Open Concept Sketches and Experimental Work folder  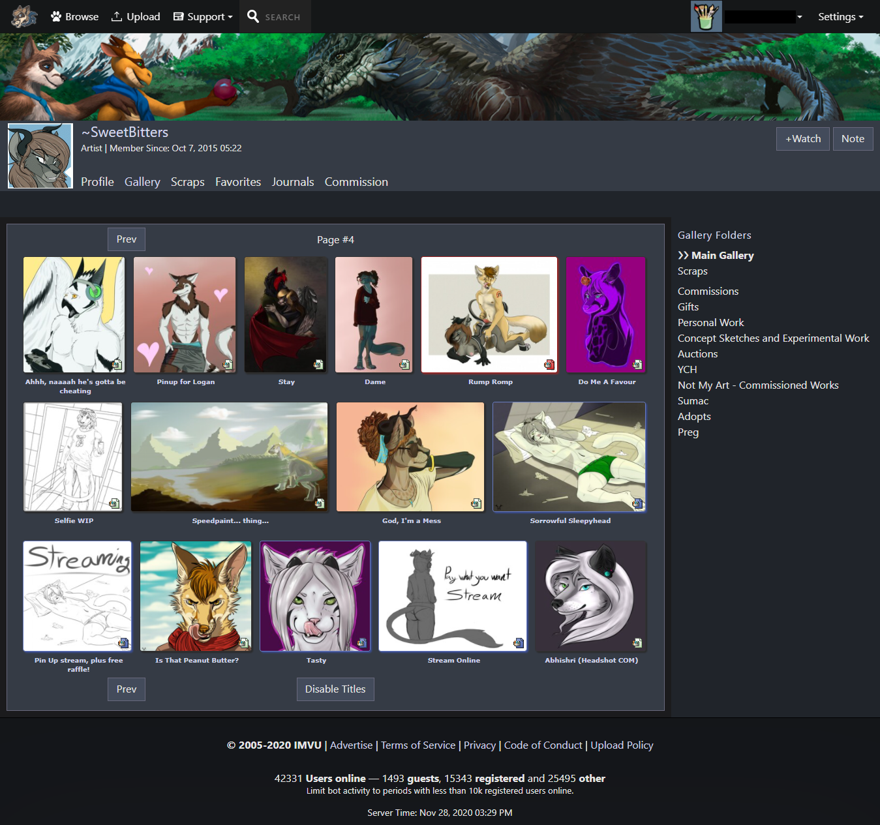click(x=774, y=338)
